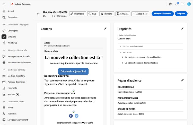Open the apps grid switcher
The width and height of the screenshot is (193, 125).
[183, 4]
